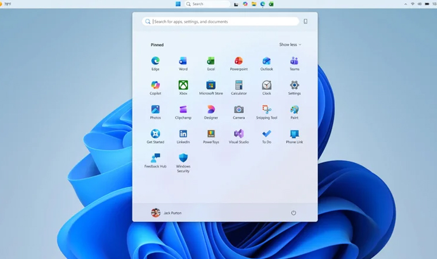Screen dimensions: 437x259
Task: Open Phone Link app
Action: 294,136
